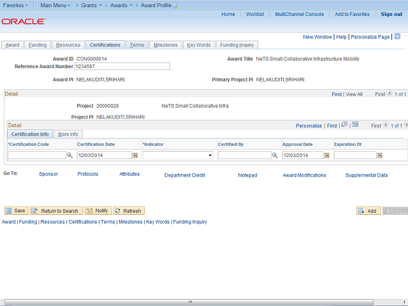Click Find in the outer Detail header

click(x=337, y=94)
